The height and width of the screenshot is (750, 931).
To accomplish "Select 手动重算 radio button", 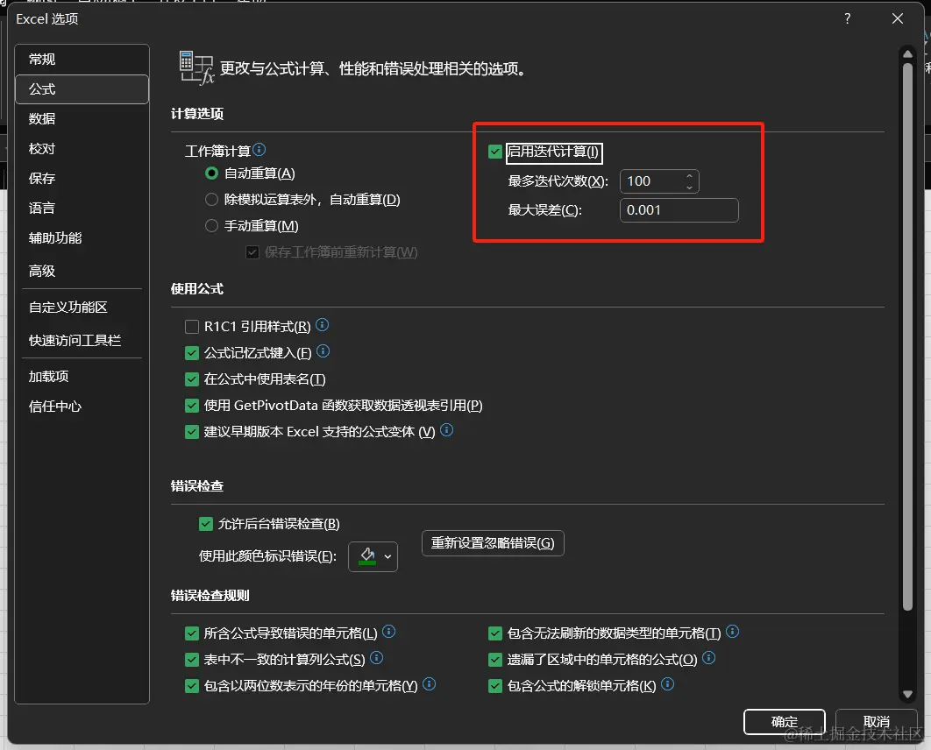I will [x=211, y=225].
